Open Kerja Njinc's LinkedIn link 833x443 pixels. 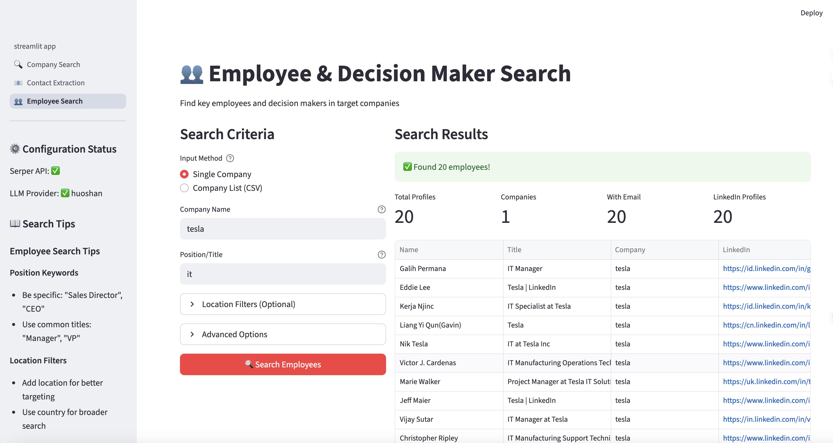pyautogui.click(x=766, y=306)
